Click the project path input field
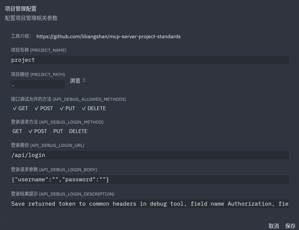Viewport: 299px width, 230px height. coord(38,84)
